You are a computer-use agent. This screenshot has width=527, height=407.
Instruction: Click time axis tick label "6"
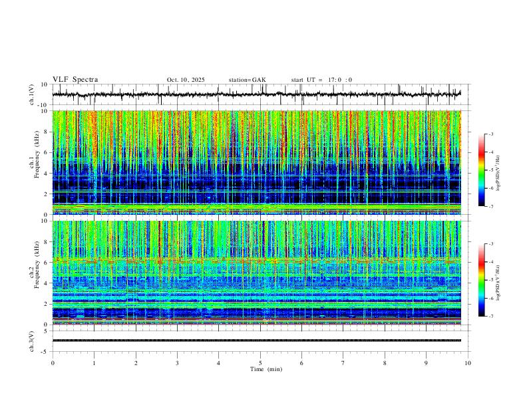301,363
